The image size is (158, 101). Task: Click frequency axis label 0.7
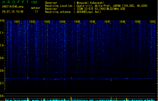2,83
